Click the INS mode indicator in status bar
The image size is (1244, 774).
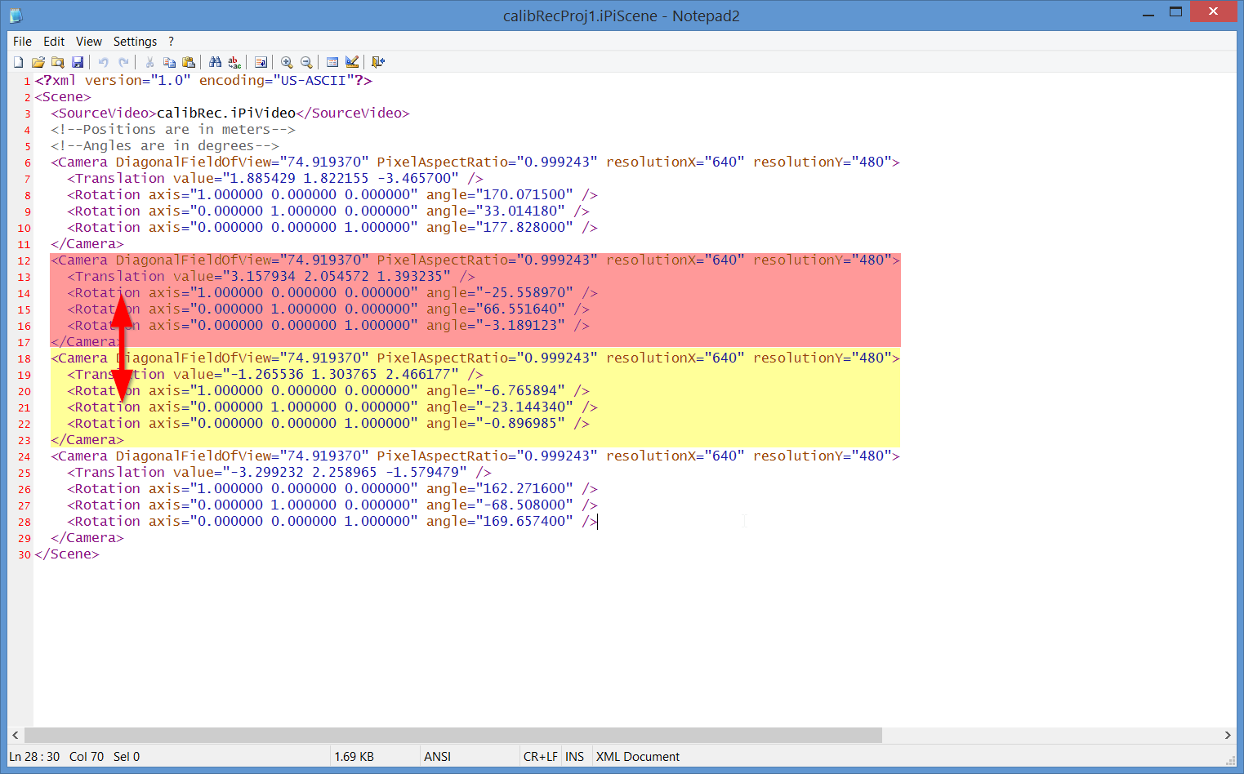point(575,757)
